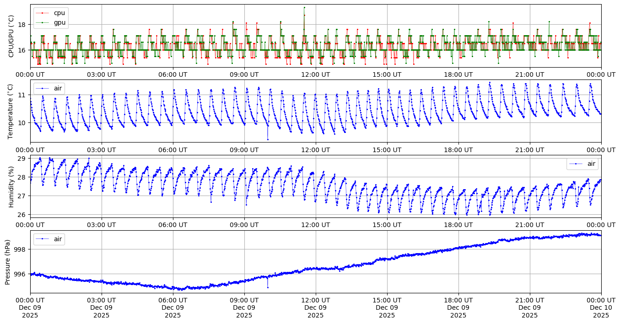Click the 998 tick on the Pressure axis
Viewport: 620px width, 323px height.
(20, 249)
